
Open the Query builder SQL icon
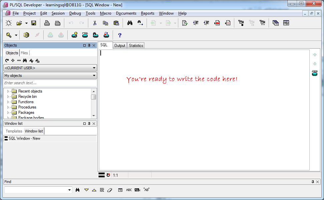[85, 35]
